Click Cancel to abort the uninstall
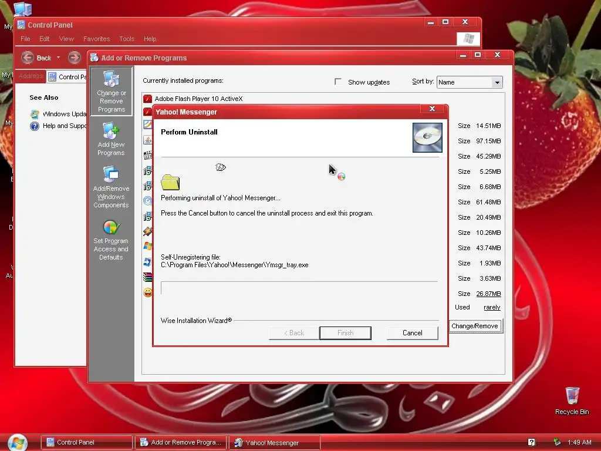Image resolution: width=601 pixels, height=451 pixels. coord(413,333)
